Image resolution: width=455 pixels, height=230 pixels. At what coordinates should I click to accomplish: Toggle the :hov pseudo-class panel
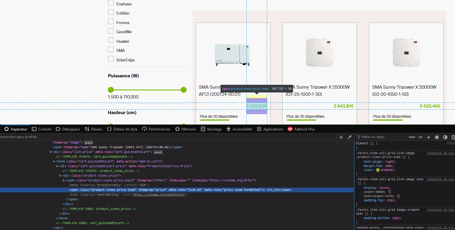tap(412, 137)
